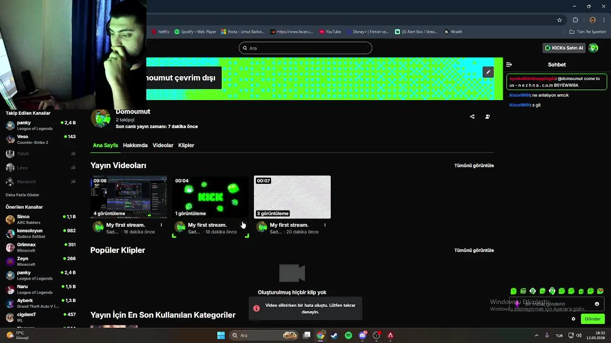Open the 00:04 KICK logo video thumbnail

211,197
